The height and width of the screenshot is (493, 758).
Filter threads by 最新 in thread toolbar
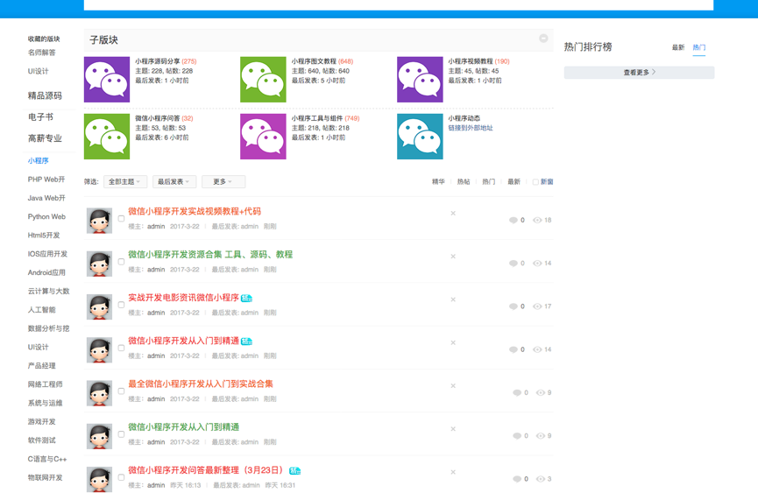click(x=514, y=181)
